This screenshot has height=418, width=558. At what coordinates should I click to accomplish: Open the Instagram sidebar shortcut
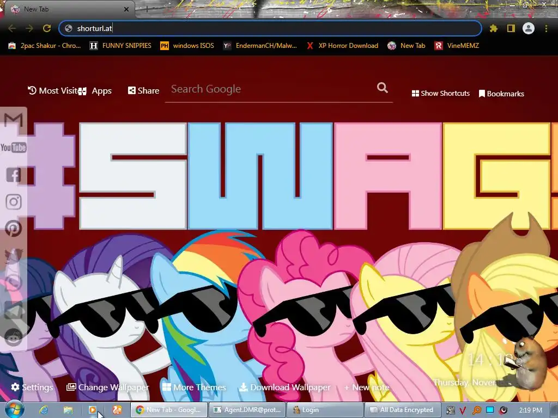pyautogui.click(x=14, y=202)
